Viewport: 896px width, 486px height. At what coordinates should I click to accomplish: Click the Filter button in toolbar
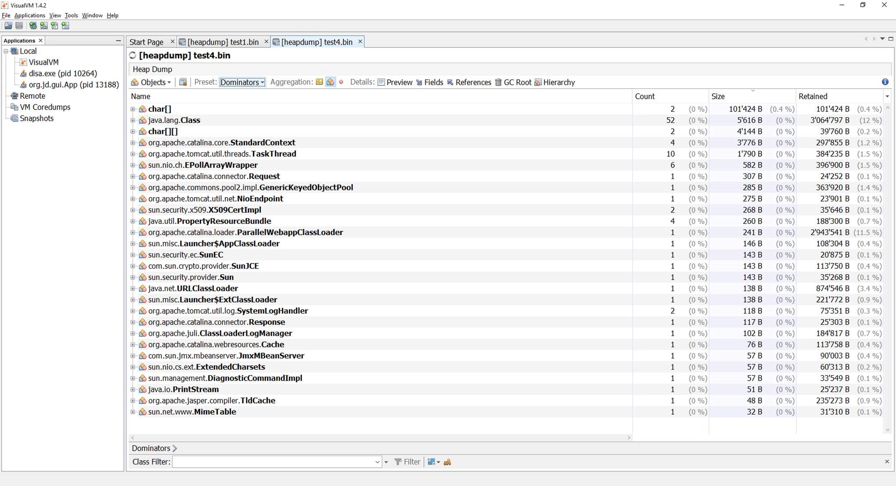coord(407,461)
